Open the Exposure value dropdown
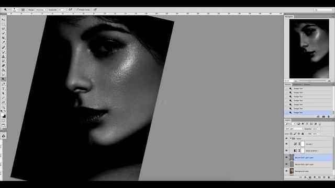The height and width of the screenshot is (188, 335). pyautogui.click(x=65, y=10)
